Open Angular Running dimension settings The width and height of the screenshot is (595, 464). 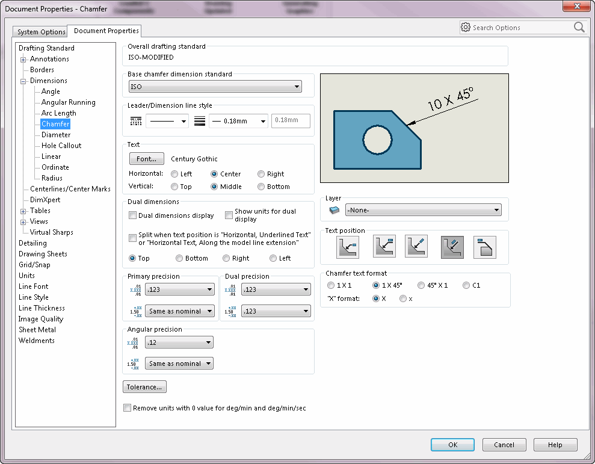(69, 102)
